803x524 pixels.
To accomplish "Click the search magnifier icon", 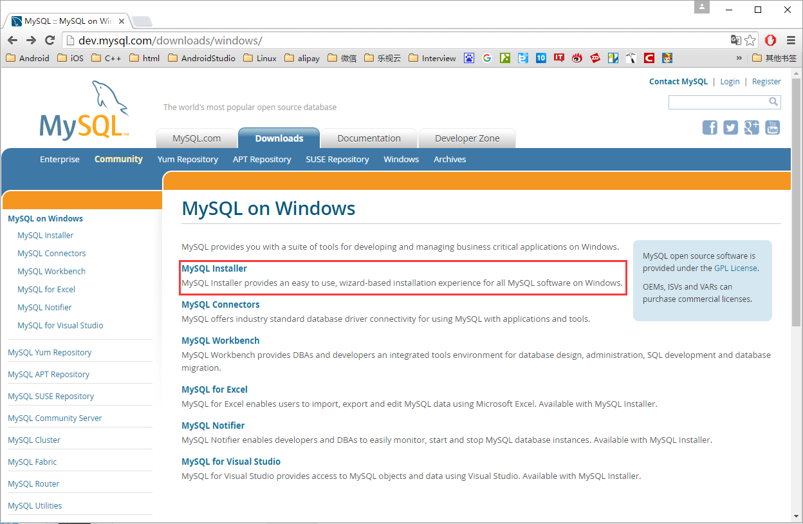I will [x=773, y=102].
